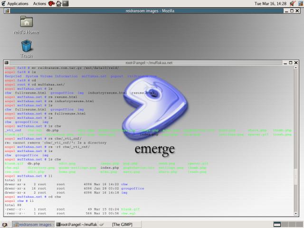This screenshot has width=304, height=228.
Task: Click the show desktop icon in bottom panel
Action: [5, 224]
